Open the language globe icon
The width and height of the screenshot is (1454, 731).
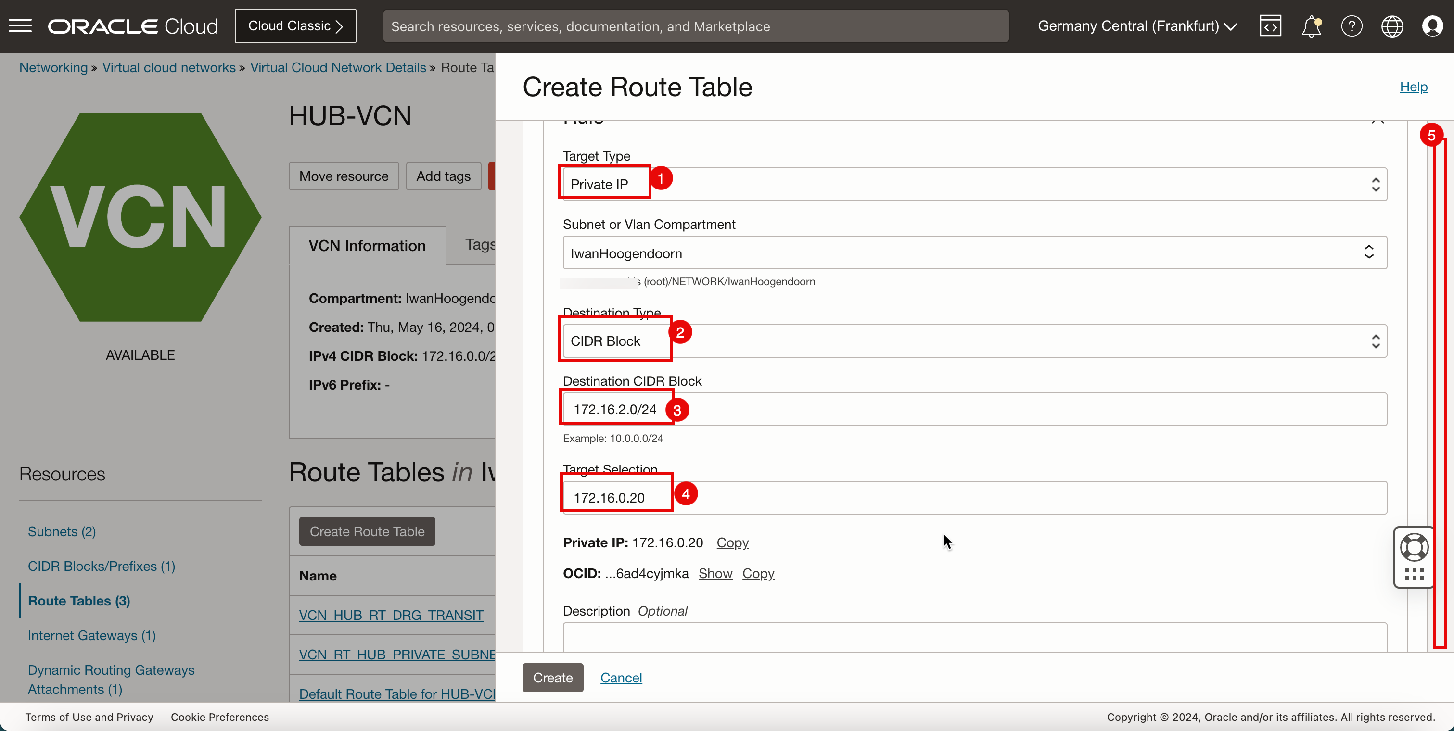(x=1392, y=26)
